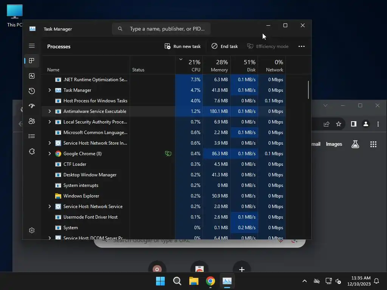The image size is (387, 290).
Task: Sort by the Memory column header
Action: tap(217, 65)
